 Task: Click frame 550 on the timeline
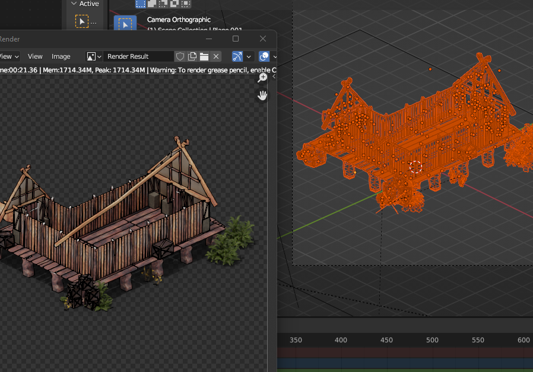tap(478, 340)
